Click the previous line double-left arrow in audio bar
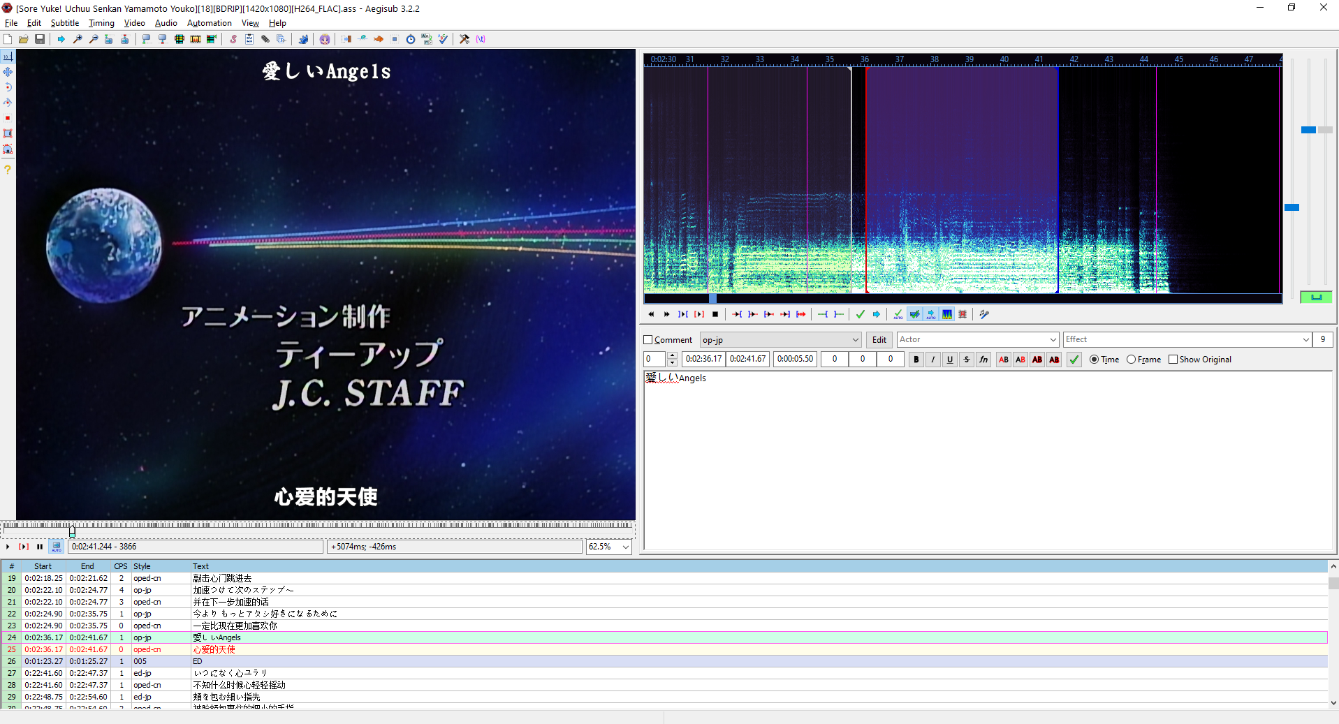 click(651, 314)
